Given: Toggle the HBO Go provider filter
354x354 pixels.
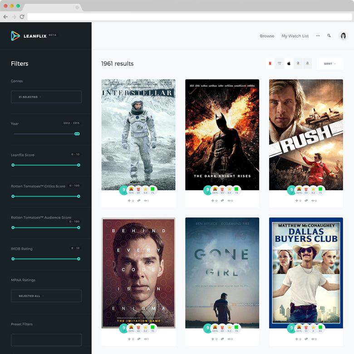Looking at the screenshot, I should (280, 64).
